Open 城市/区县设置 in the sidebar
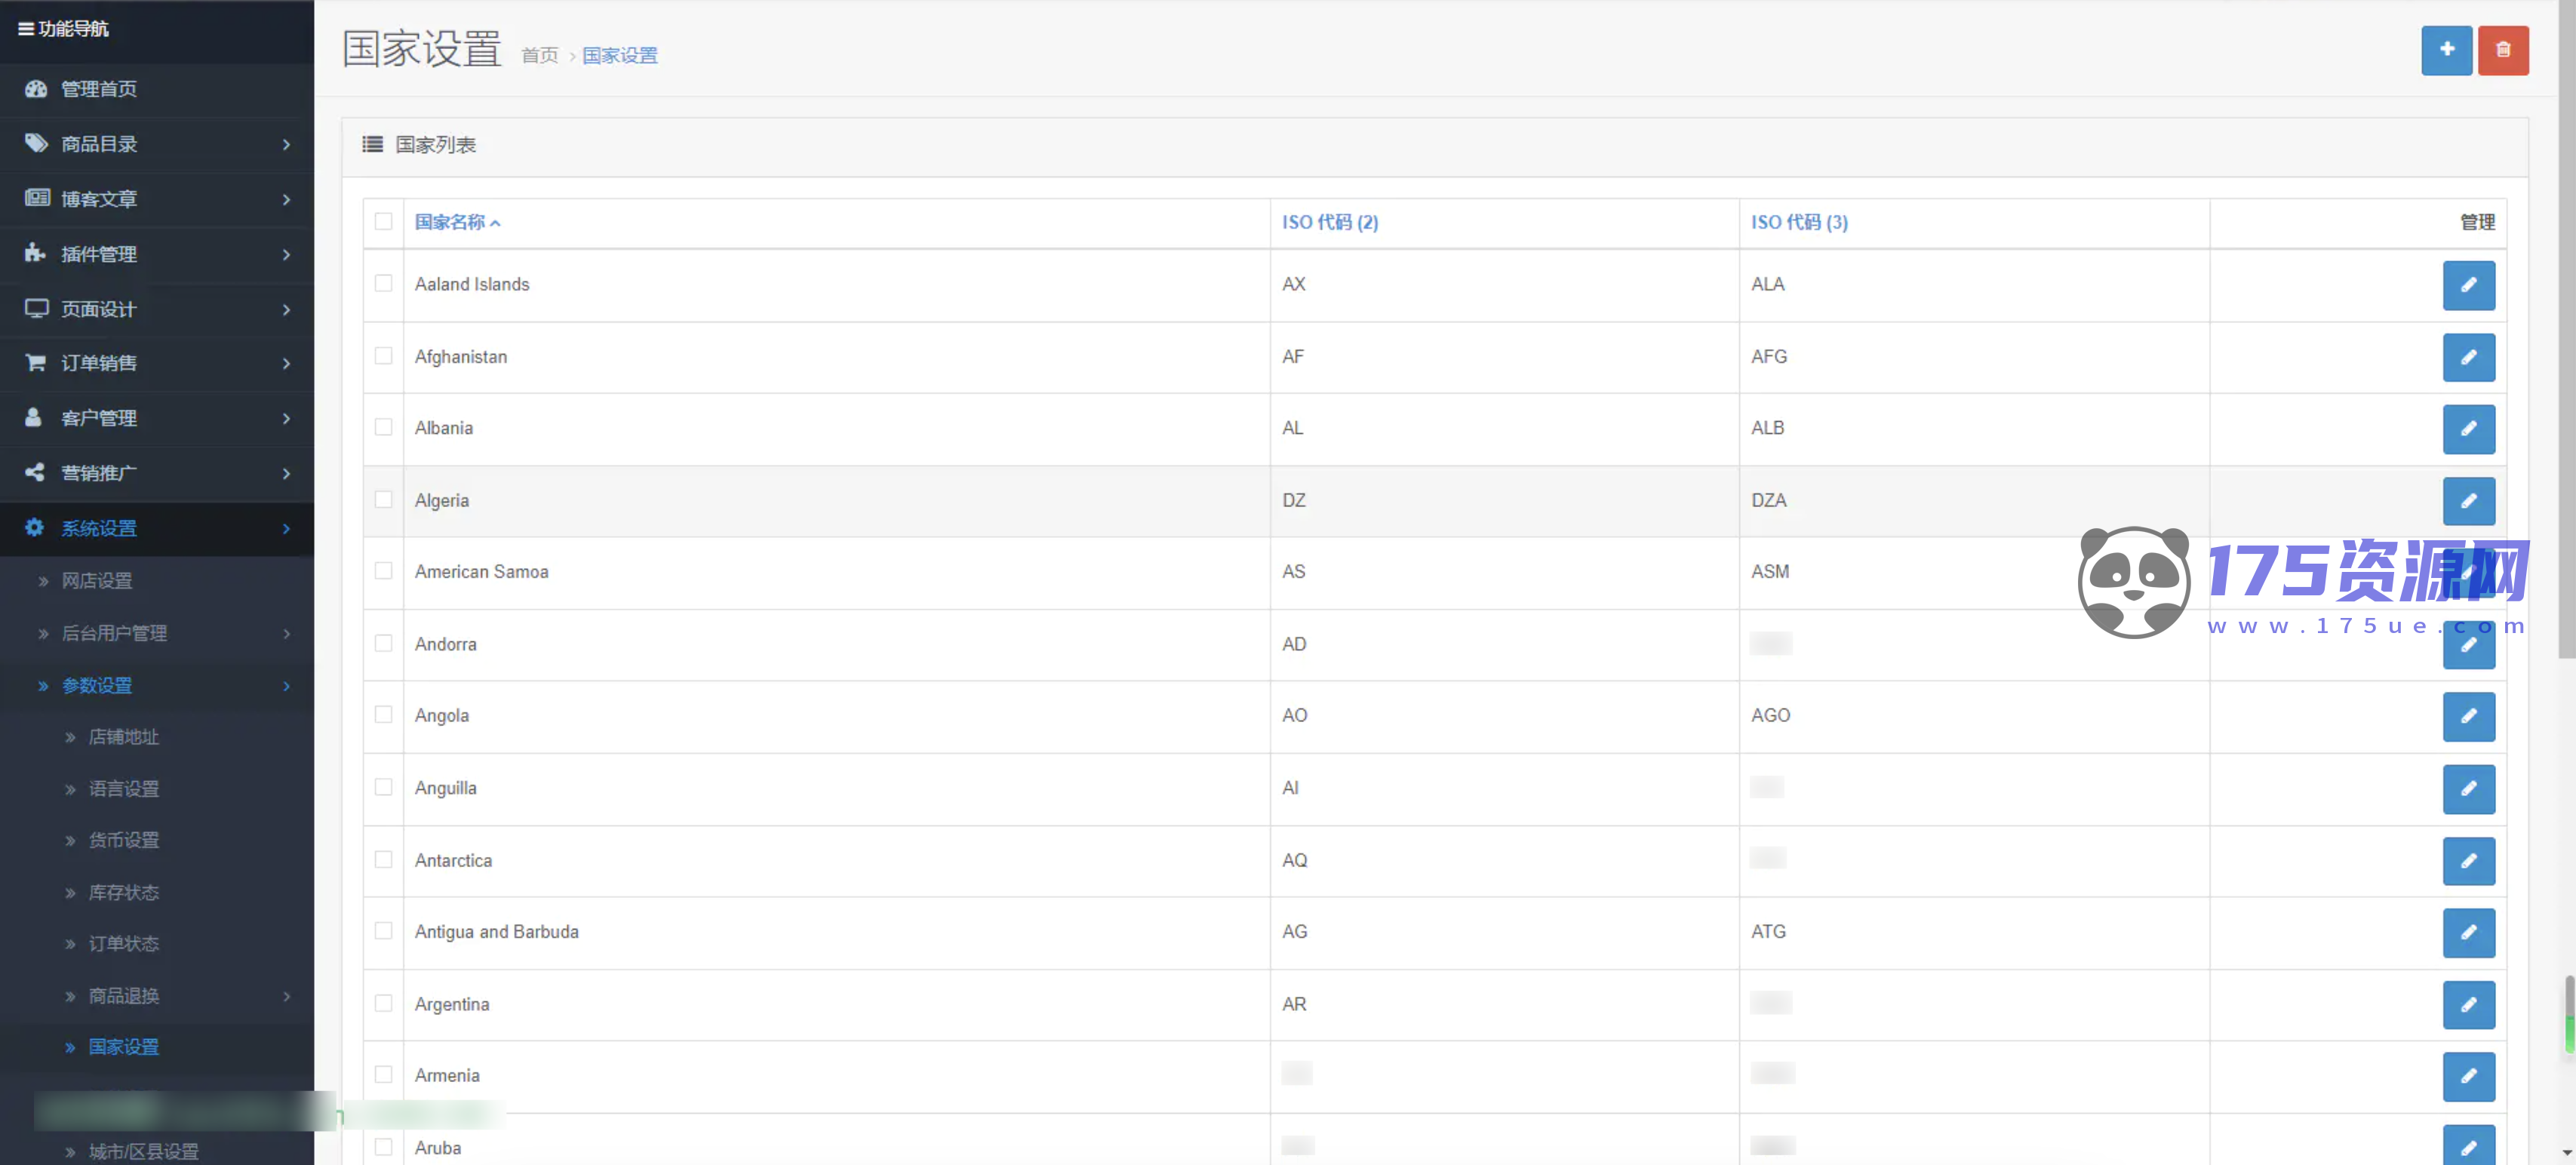The image size is (2576, 1165). (x=144, y=1152)
